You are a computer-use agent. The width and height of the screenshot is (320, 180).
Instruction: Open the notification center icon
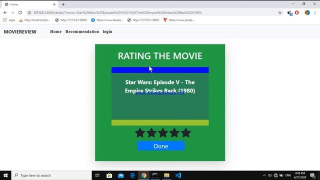coord(312,175)
